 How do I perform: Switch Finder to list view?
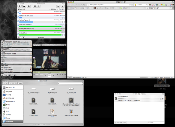13,84
